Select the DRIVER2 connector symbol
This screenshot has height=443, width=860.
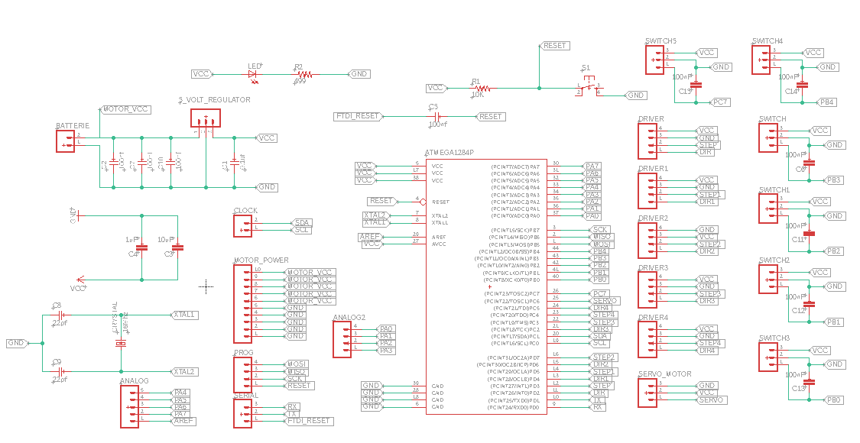pos(647,241)
